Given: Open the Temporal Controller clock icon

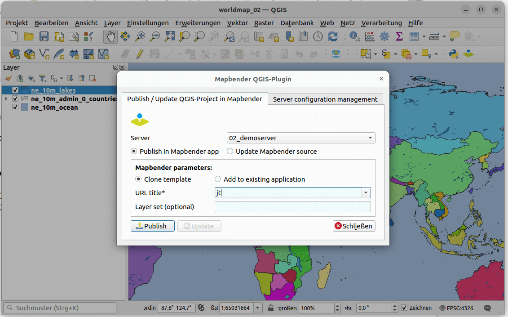Looking at the screenshot, I should tap(318, 37).
